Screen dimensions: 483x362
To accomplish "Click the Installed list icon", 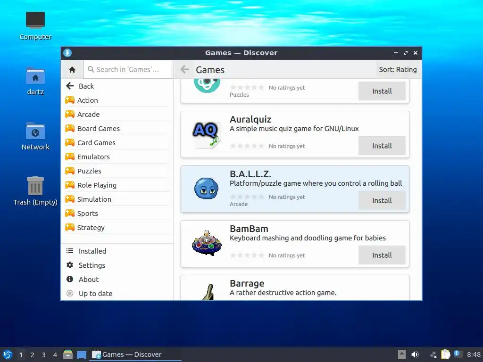I will pos(70,251).
